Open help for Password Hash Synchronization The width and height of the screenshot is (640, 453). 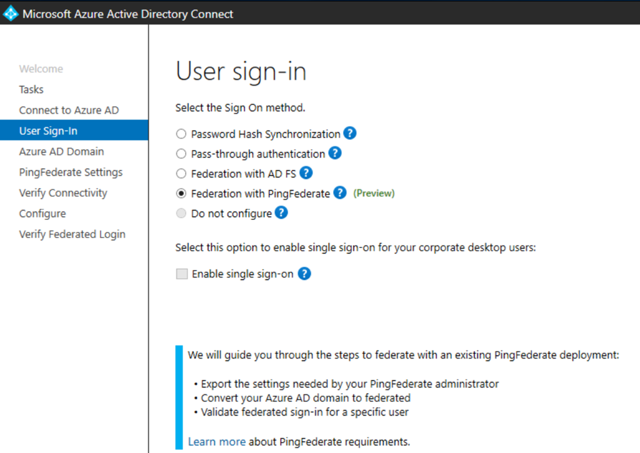click(350, 133)
